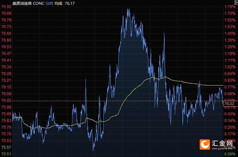Click the 76.73 price axis label
This screenshot has width=238, height=157.
[6, 27]
